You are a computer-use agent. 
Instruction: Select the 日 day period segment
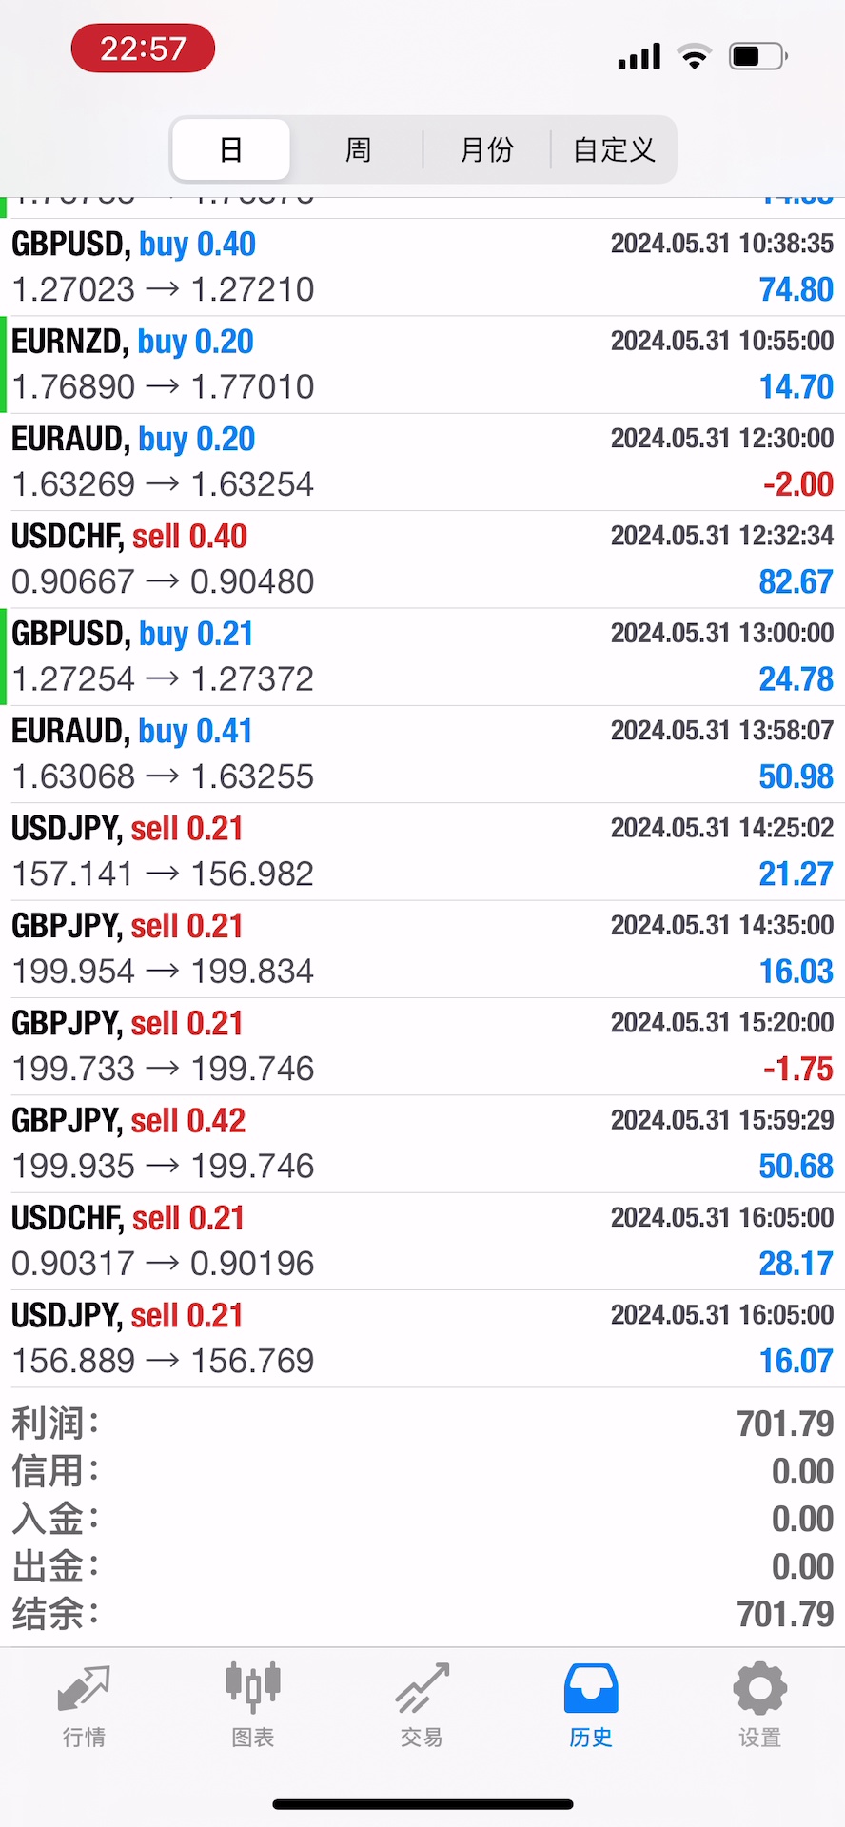[231, 149]
